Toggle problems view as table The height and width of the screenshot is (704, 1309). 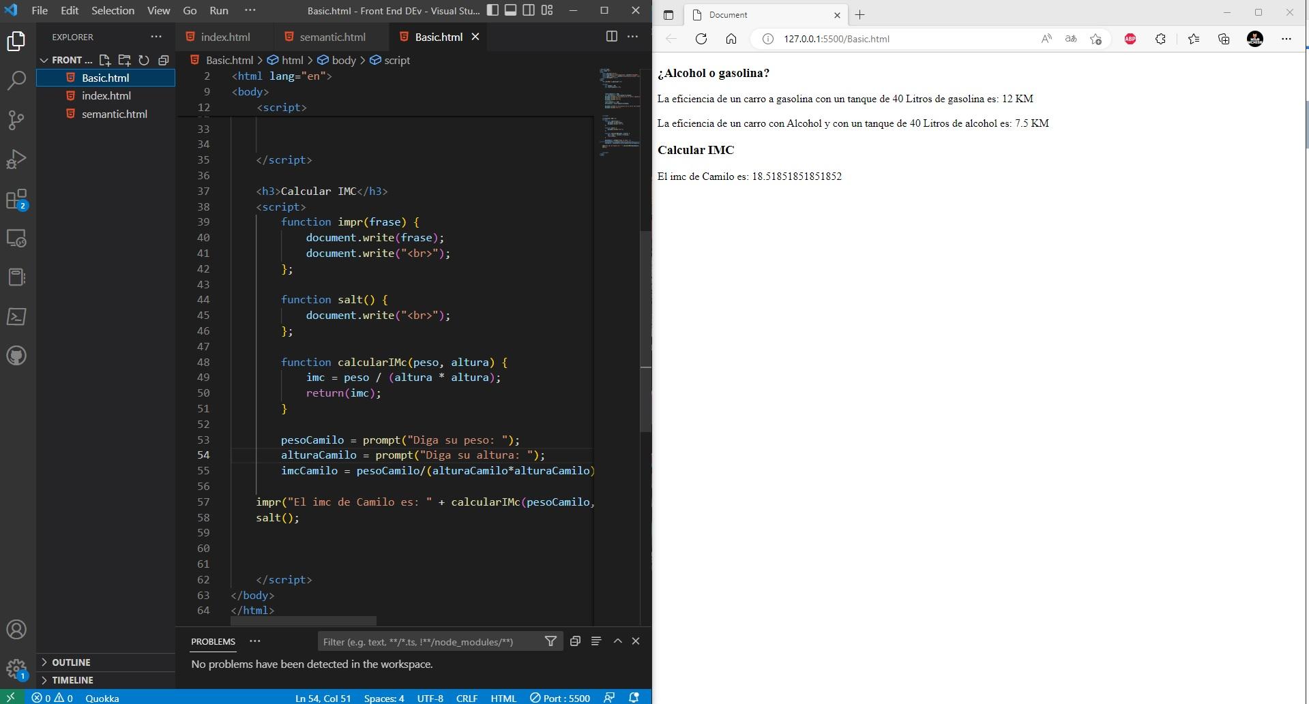click(x=596, y=641)
